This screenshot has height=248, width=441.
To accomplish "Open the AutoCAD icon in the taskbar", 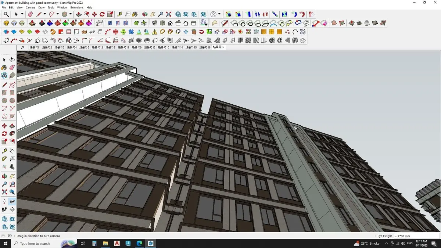I will (x=117, y=243).
